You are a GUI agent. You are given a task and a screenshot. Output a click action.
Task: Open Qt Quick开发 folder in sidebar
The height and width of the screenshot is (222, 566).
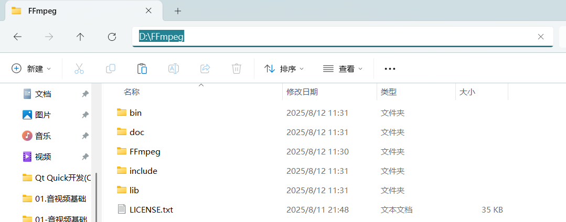56,177
